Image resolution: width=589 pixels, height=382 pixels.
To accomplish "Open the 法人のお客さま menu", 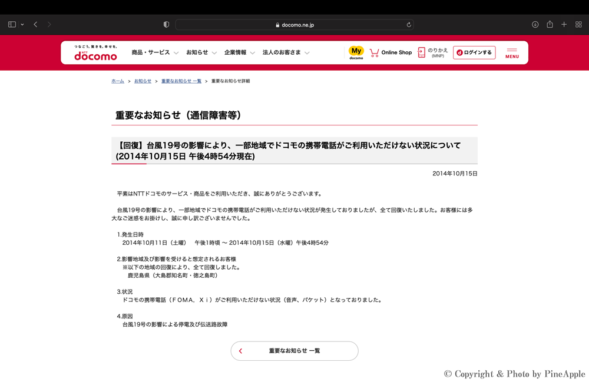I will (286, 52).
